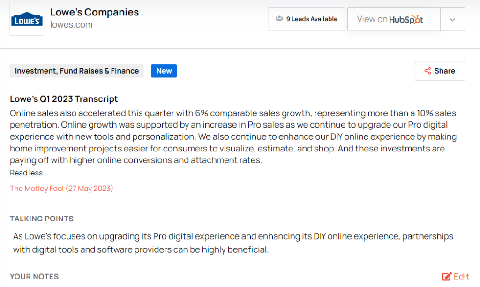The height and width of the screenshot is (287, 480).
Task: Click the red Edit text link
Action: pos(462,277)
